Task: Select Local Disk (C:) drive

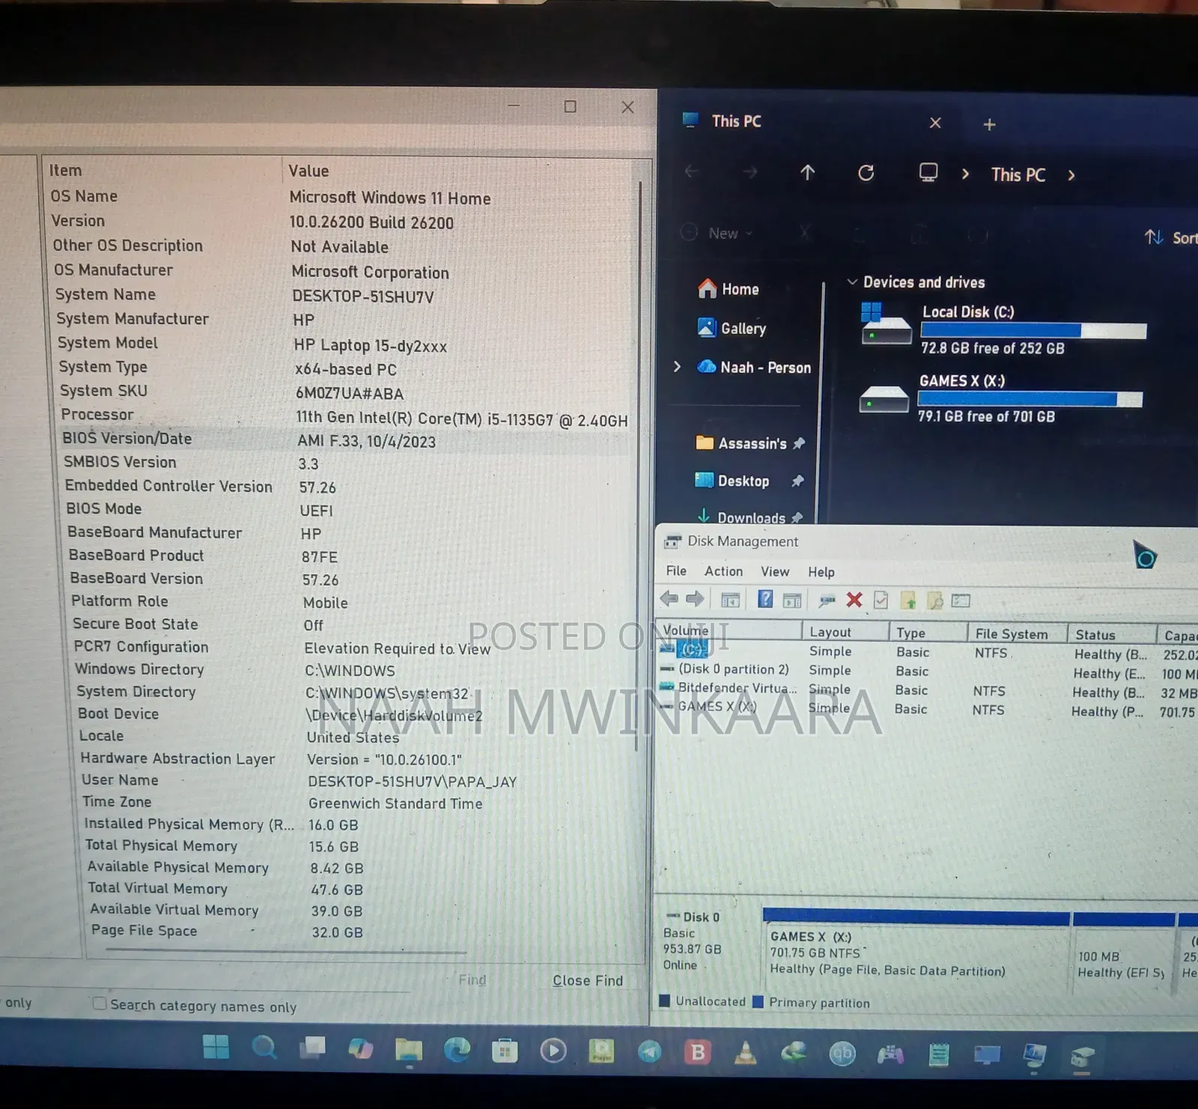Action: tap(1003, 329)
